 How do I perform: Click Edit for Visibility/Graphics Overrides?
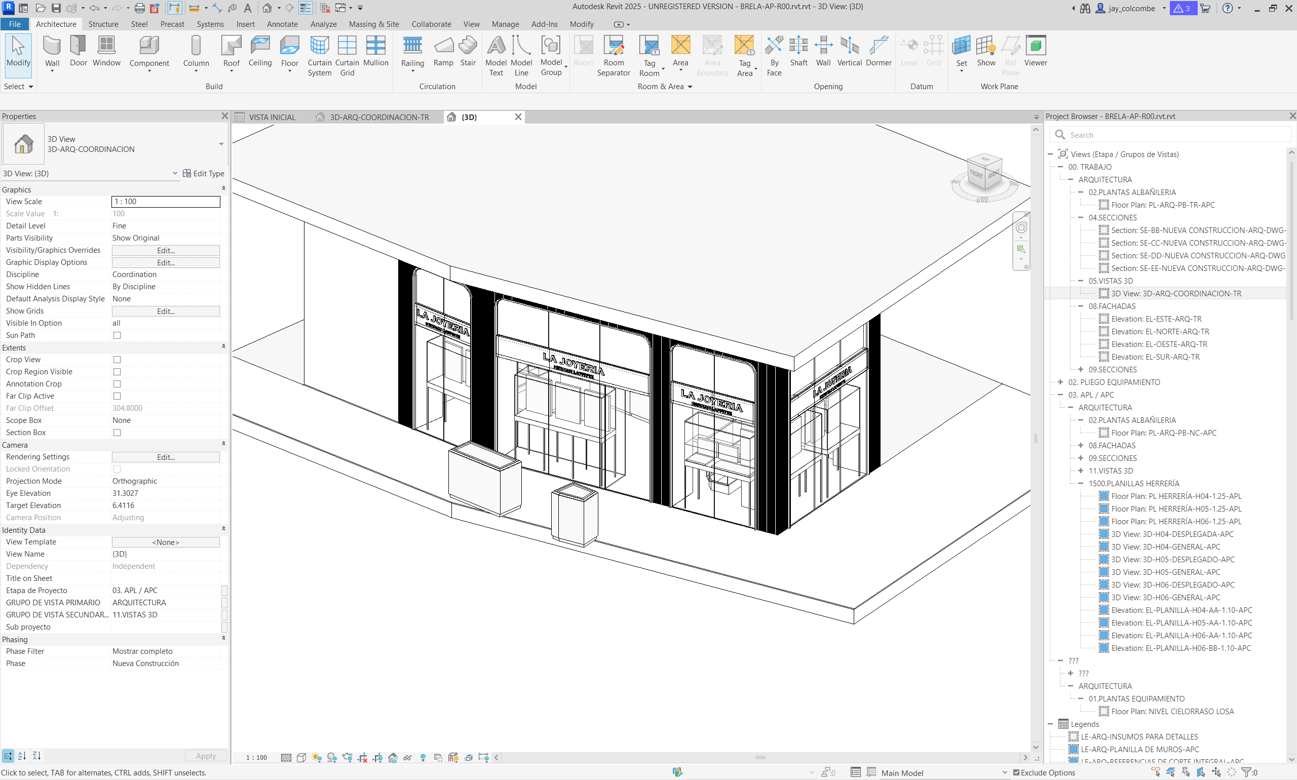coord(166,251)
